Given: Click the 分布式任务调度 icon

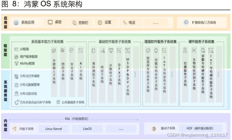Looking at the screenshot, I should point(16,76).
